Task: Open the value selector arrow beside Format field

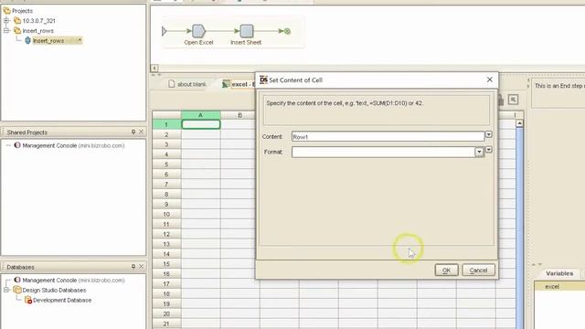Action: [x=488, y=150]
